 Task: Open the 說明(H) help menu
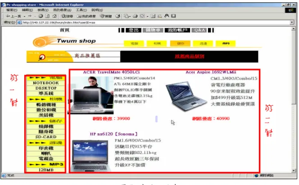97,10
